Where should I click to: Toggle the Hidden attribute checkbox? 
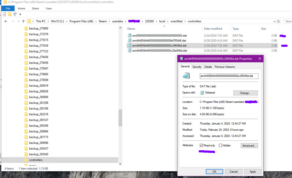pyautogui.click(x=220, y=145)
